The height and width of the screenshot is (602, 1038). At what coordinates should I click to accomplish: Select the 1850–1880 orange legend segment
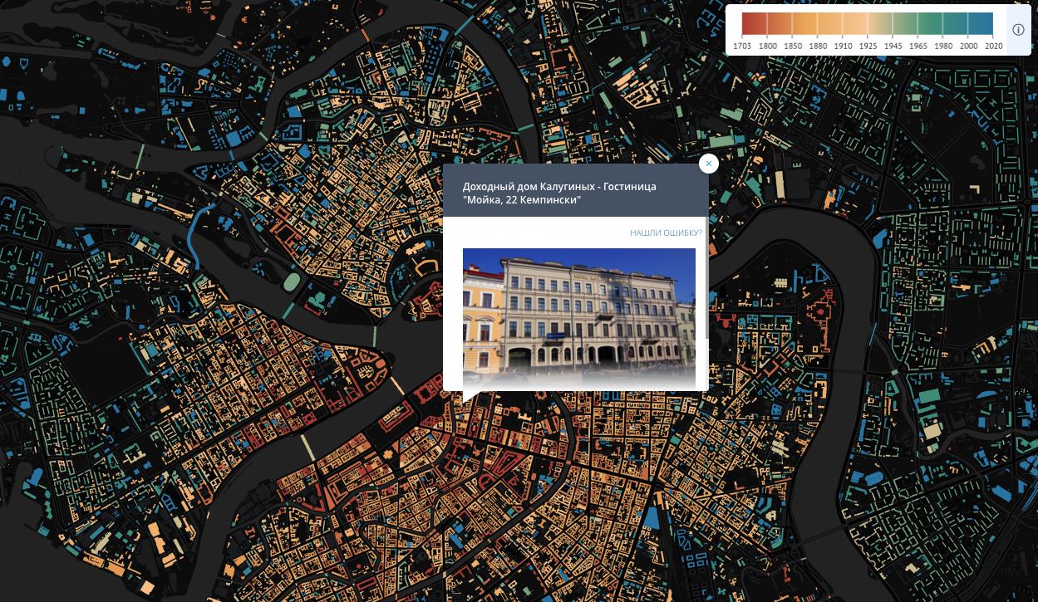tap(804, 23)
